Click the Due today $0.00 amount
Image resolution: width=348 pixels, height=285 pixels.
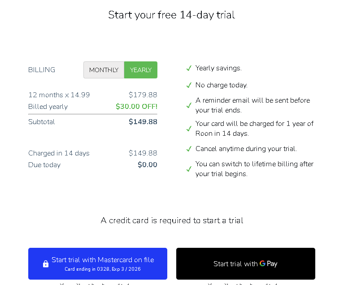pos(148,164)
